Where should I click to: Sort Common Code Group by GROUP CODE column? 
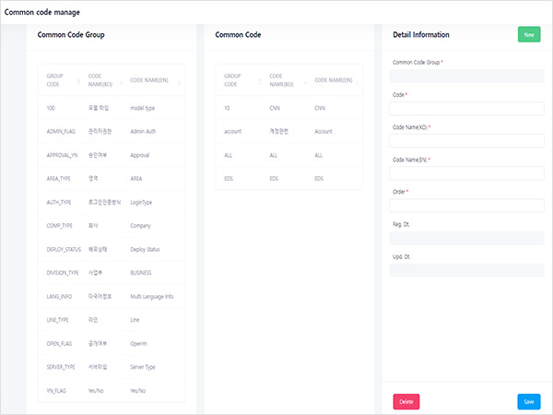[55, 79]
